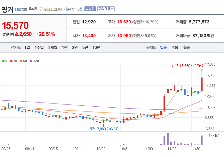Click the 10,657 price axis label
The width and height of the screenshot is (224, 157).
210,107
